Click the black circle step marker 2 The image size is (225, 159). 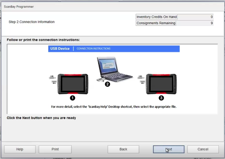coord(107,84)
